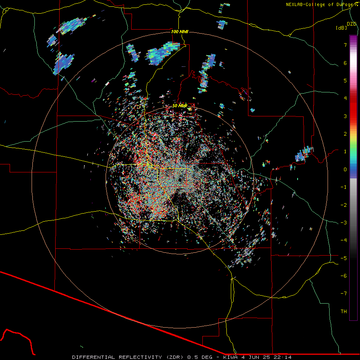The width and height of the screenshot is (360, 360).
Task: Click the -1 value on color scale
Action: click(x=344, y=187)
